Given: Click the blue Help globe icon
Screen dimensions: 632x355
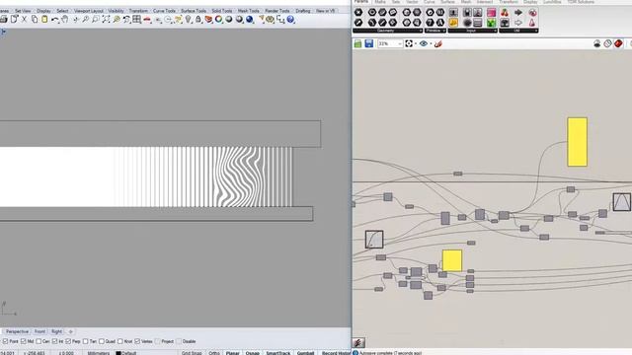Looking at the screenshot, I should point(290,19).
